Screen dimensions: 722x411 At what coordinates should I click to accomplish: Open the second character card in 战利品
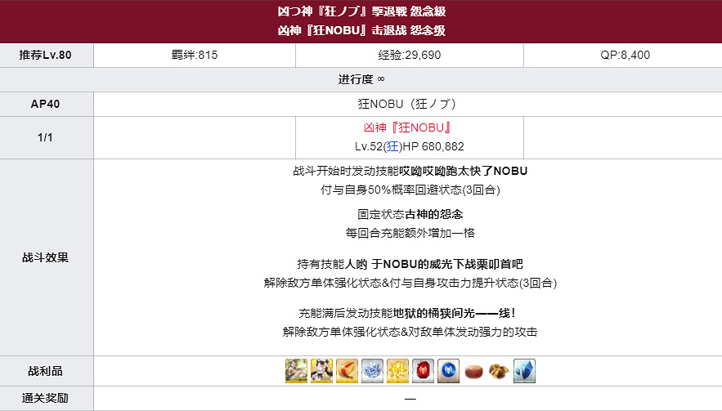pyautogui.click(x=321, y=371)
